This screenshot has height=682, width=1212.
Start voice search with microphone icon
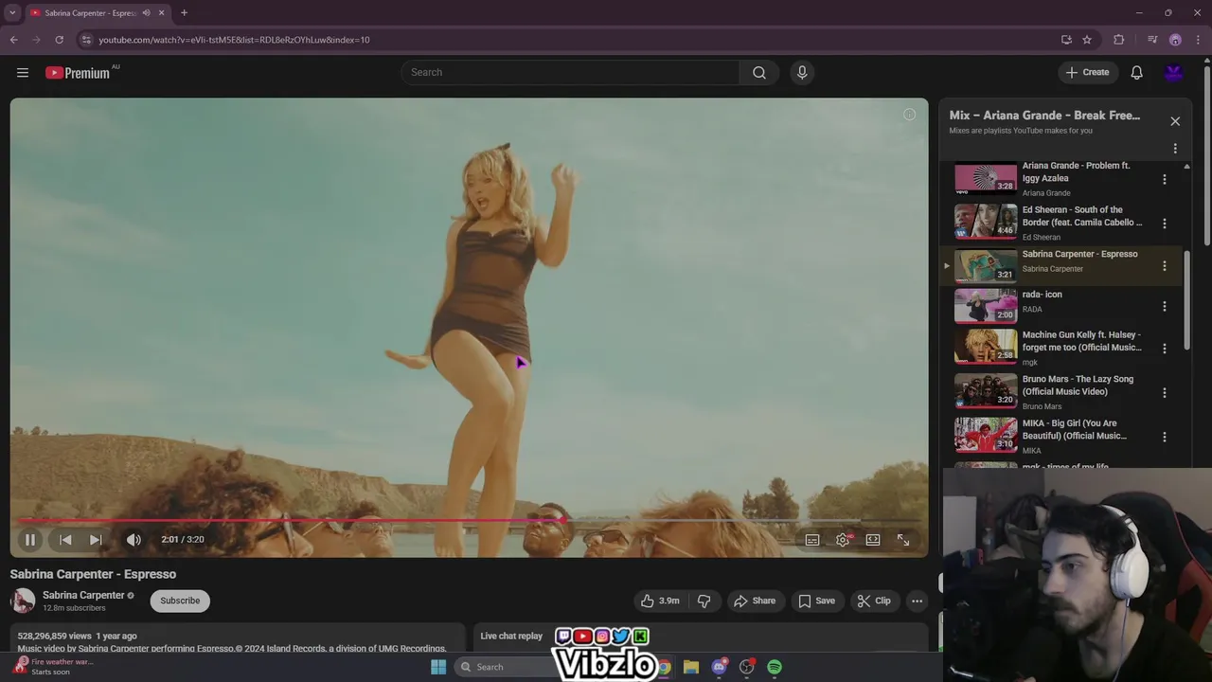point(802,73)
